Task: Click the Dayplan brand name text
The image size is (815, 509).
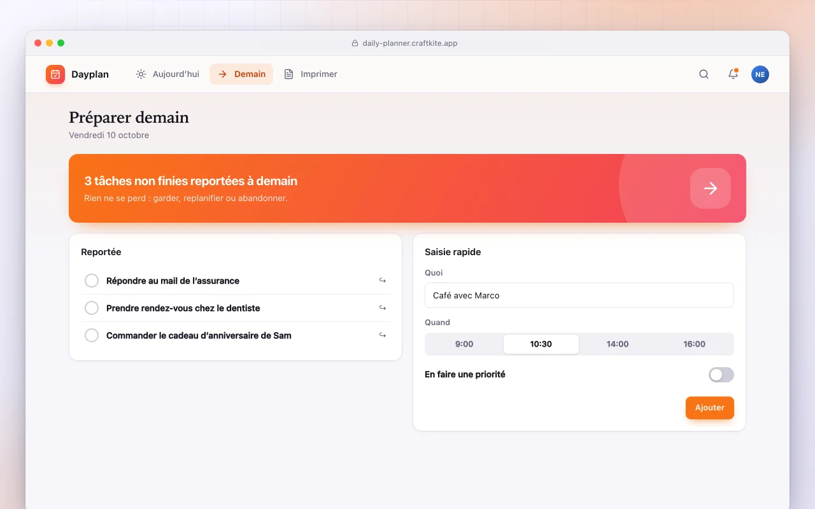Action: coord(90,74)
